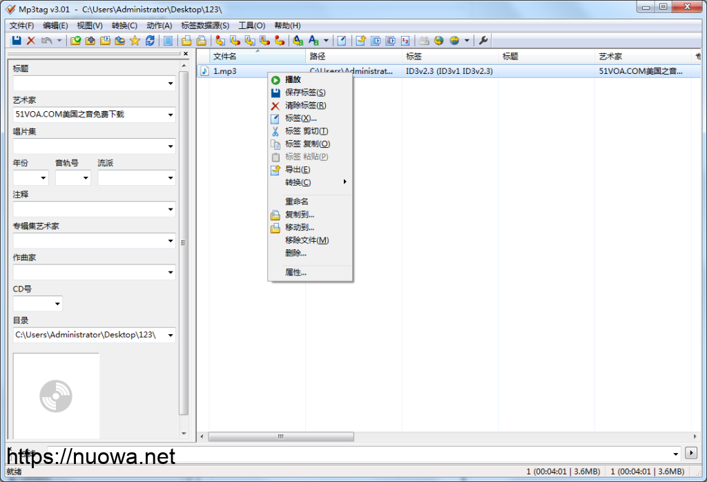Select 清除标签 in the context menu
This screenshot has width=707, height=482.
305,106
